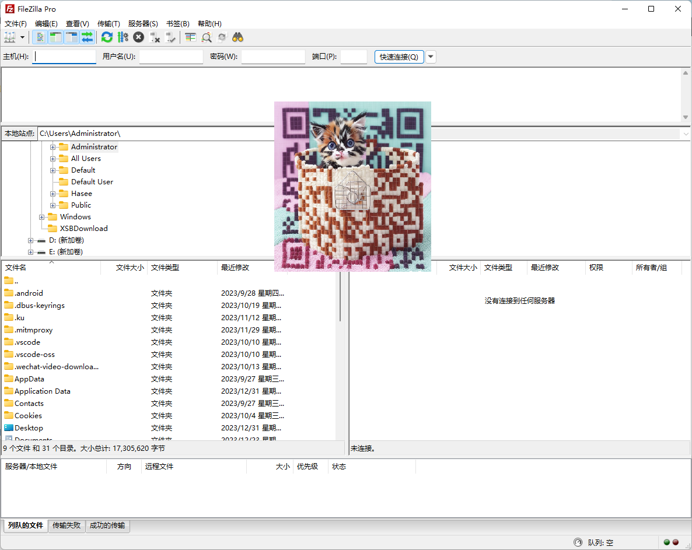Click the 快速连接(Q) button
The image size is (692, 550).
coord(399,57)
